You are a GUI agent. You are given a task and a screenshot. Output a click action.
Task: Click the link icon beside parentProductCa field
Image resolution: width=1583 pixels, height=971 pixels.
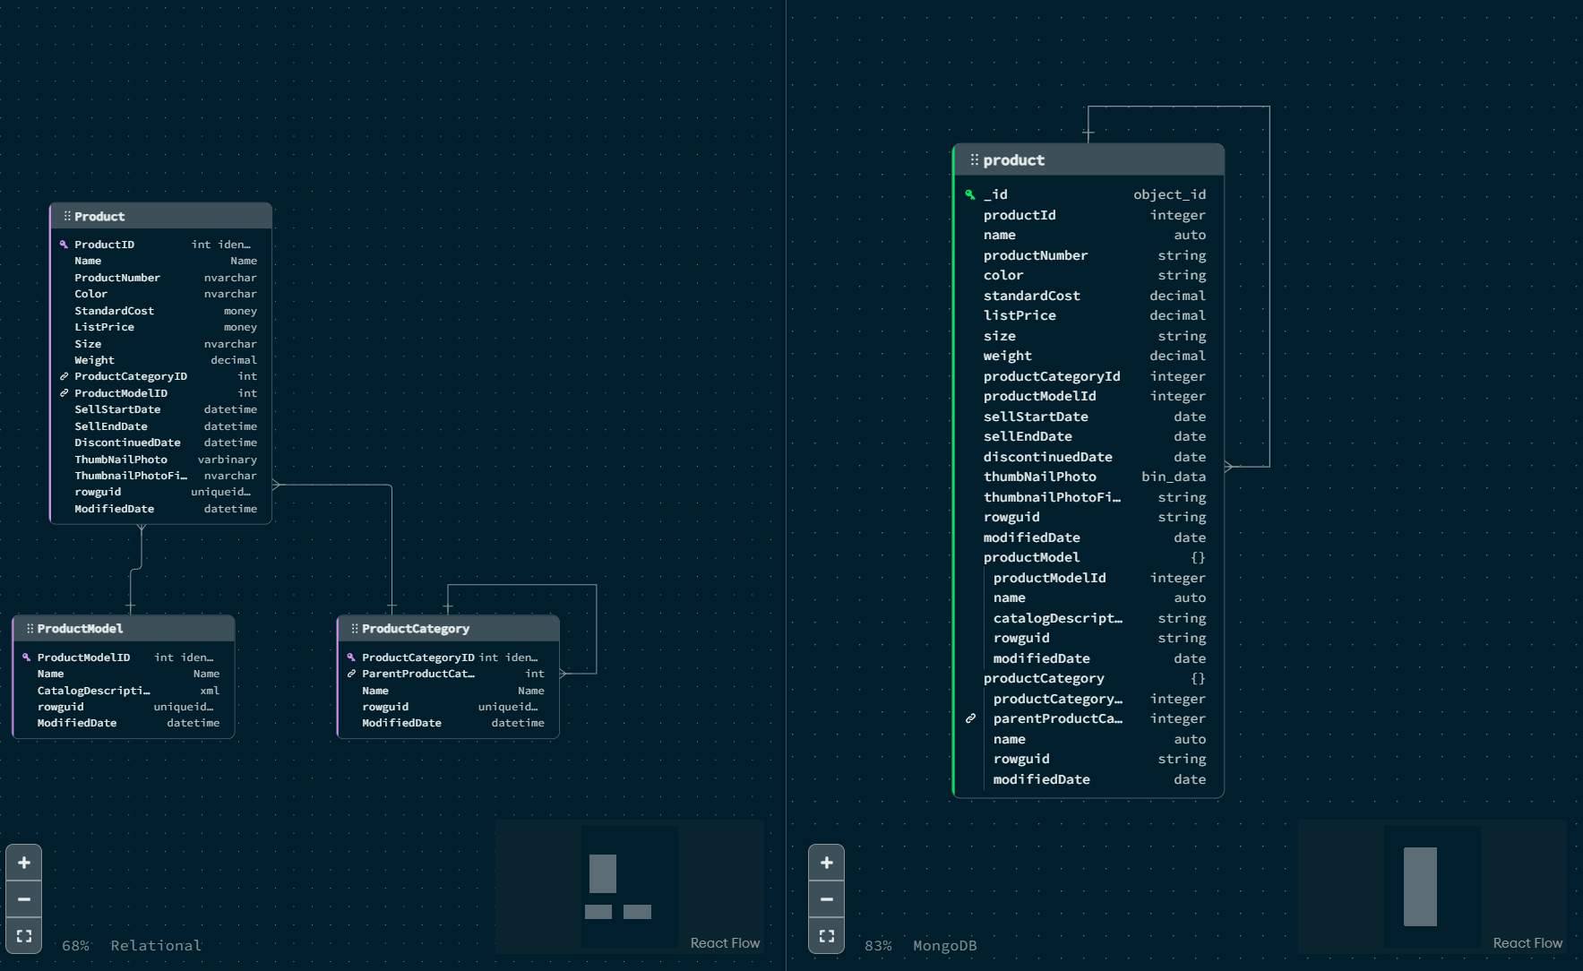(x=971, y=718)
